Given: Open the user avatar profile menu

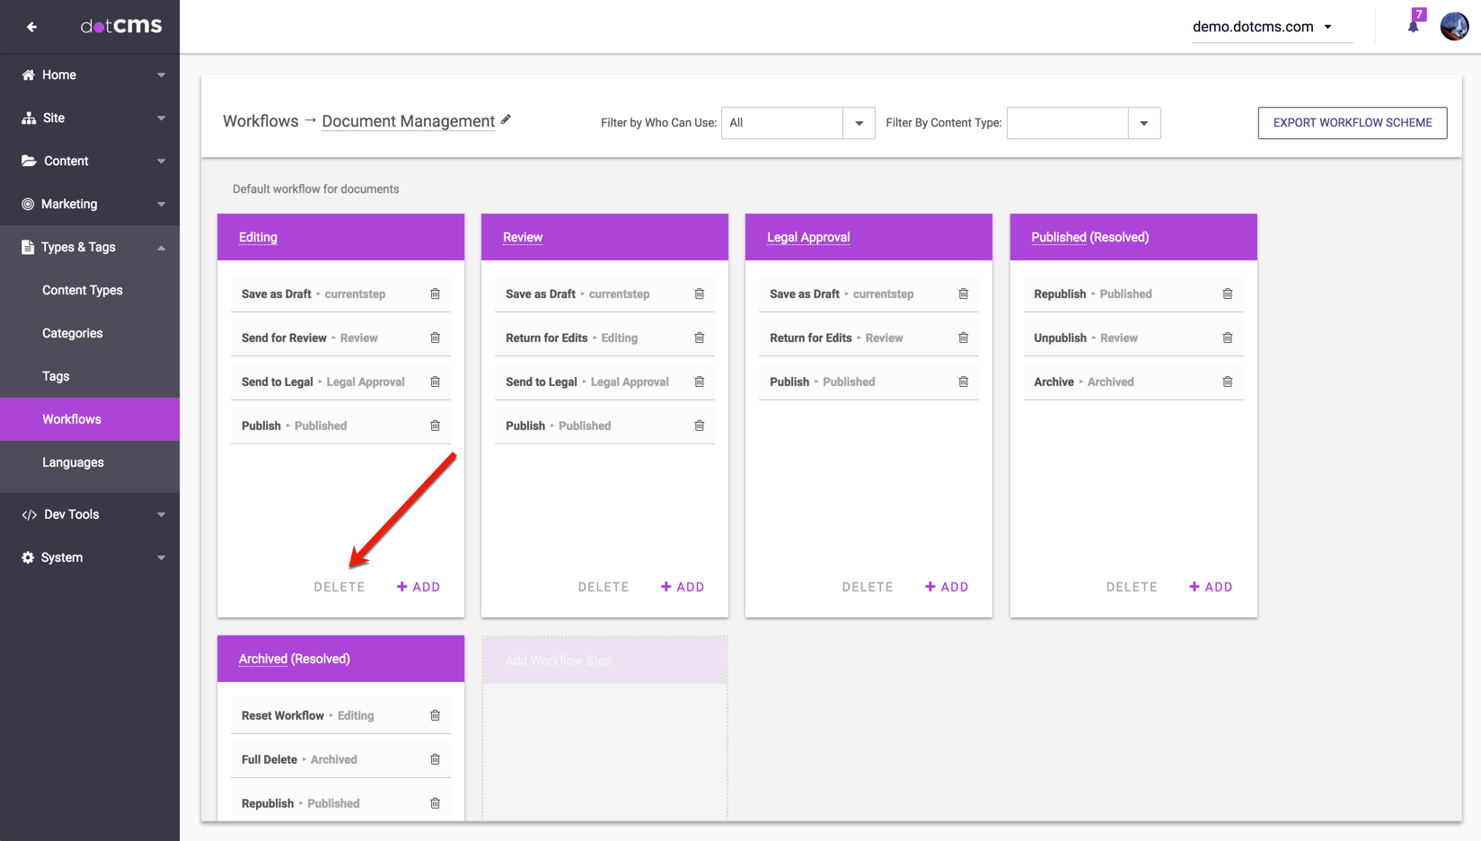Looking at the screenshot, I should click(1454, 26).
